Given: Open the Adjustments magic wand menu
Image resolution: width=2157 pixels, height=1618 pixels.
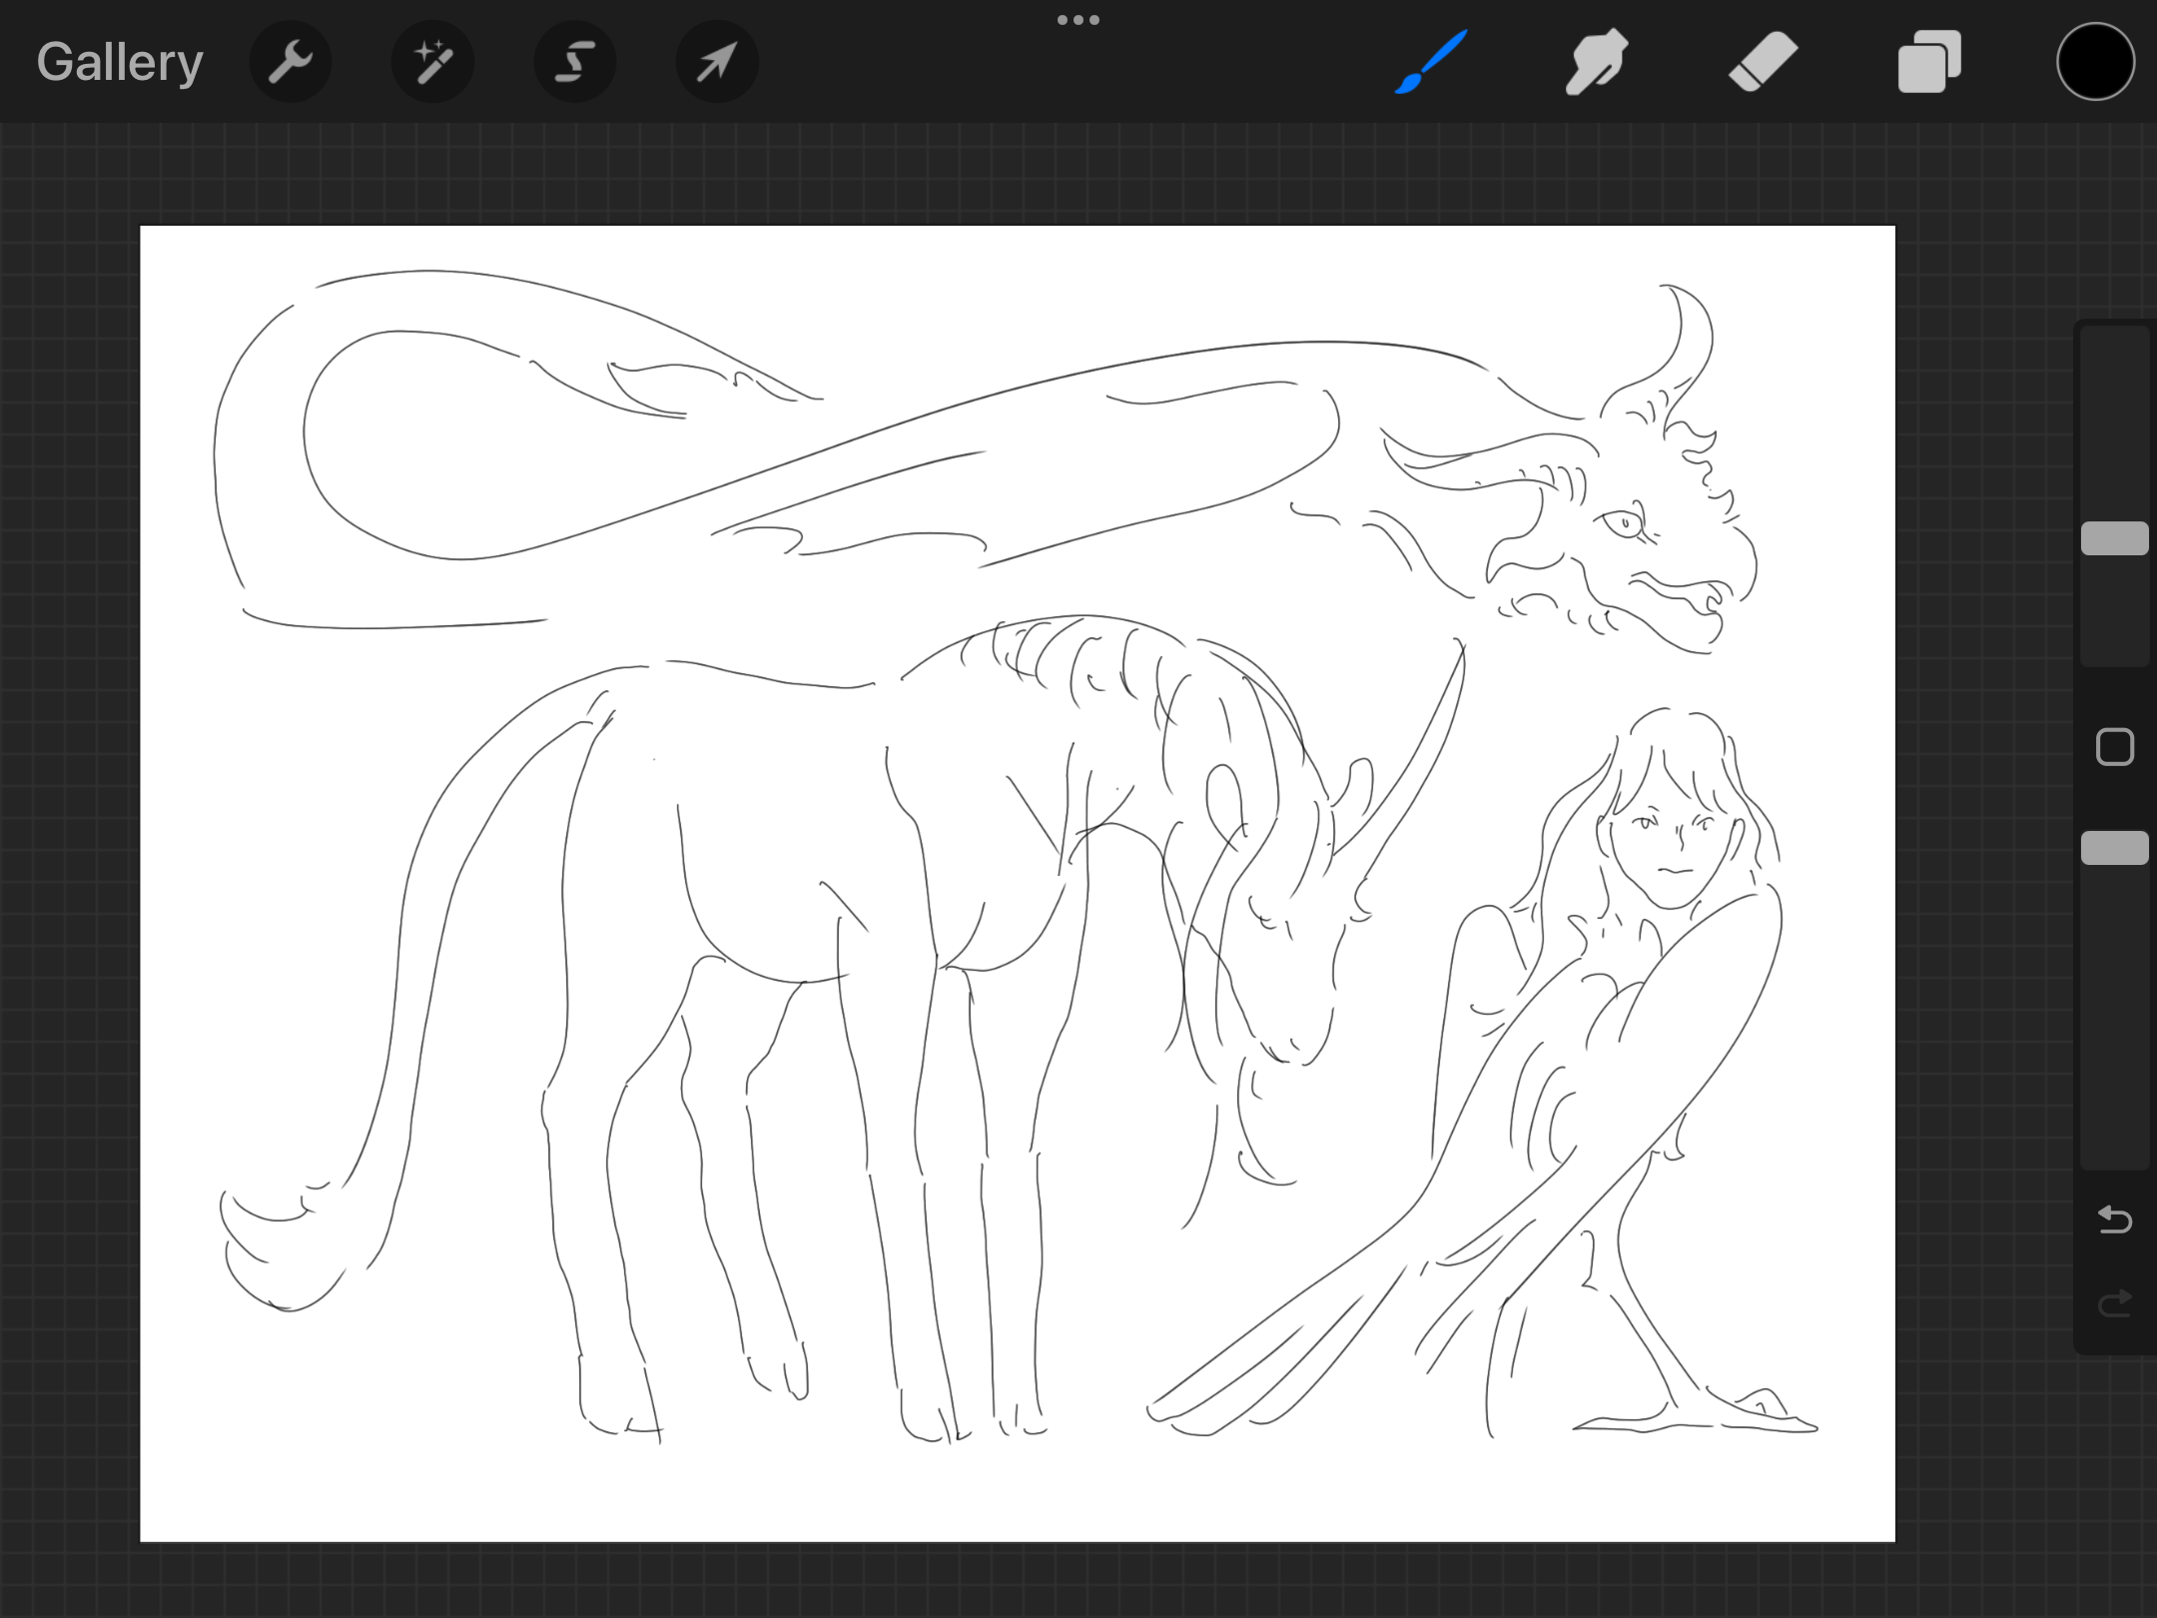Looking at the screenshot, I should [x=432, y=62].
